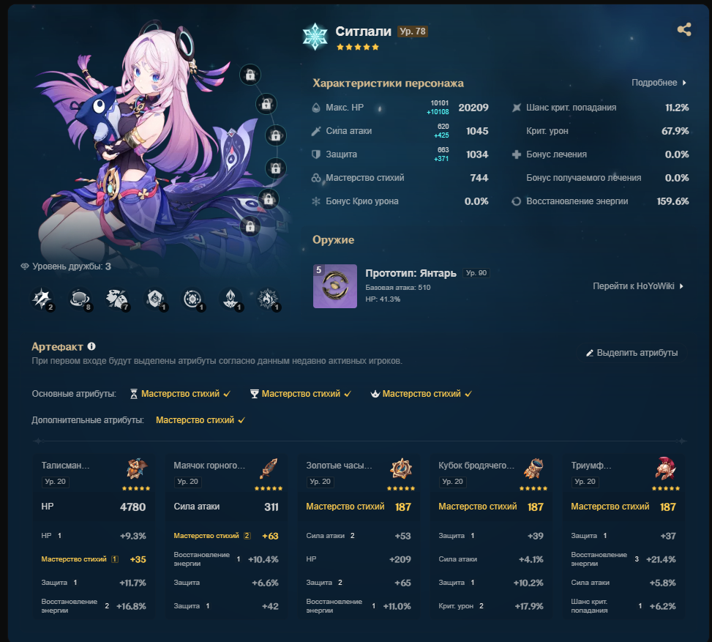
Task: Expand character stats via Подробнее
Action: (659, 83)
